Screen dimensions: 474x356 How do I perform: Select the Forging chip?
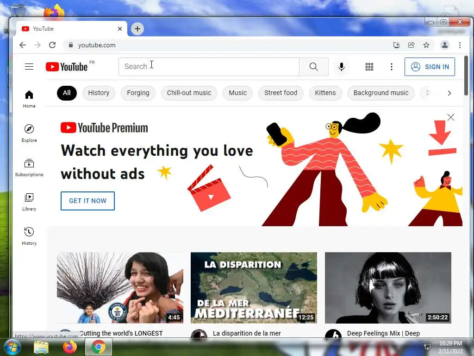click(x=138, y=93)
